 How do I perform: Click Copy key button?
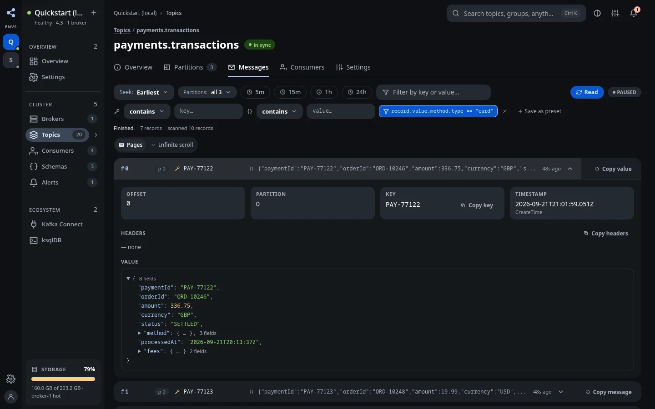click(477, 205)
